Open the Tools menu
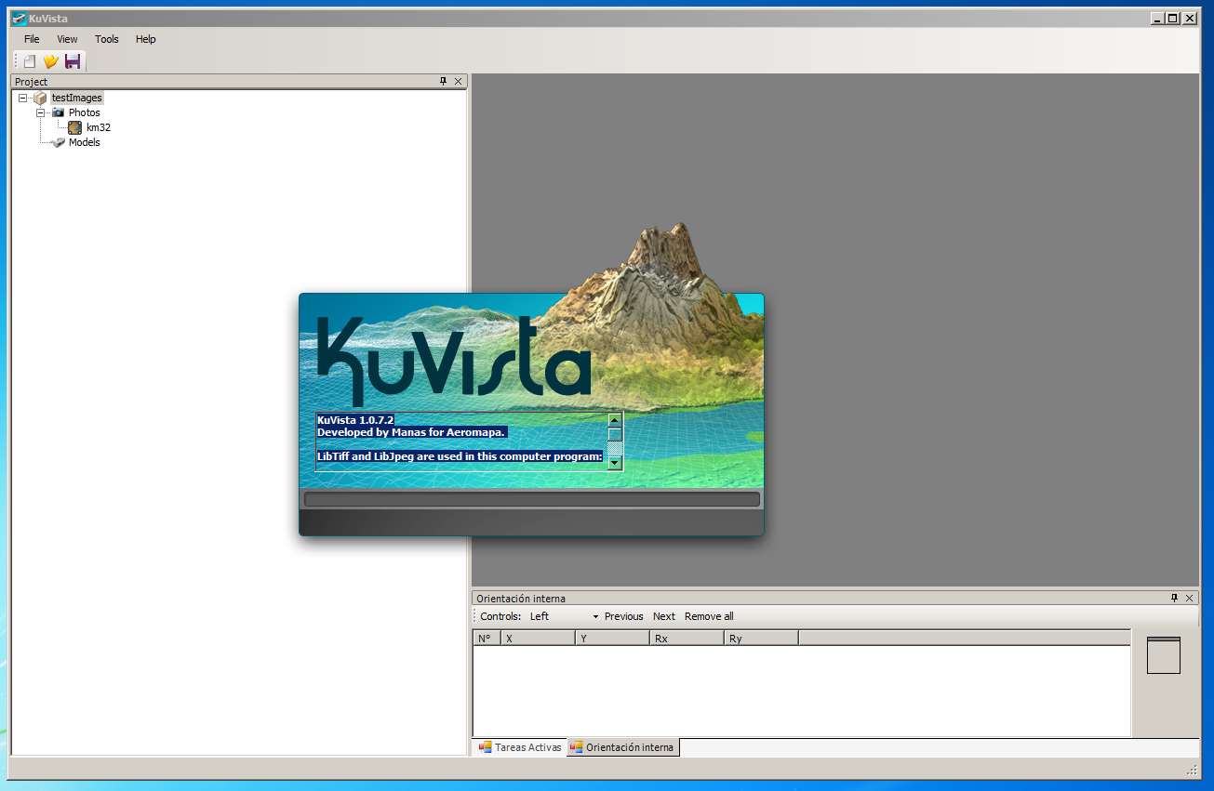 click(x=107, y=39)
